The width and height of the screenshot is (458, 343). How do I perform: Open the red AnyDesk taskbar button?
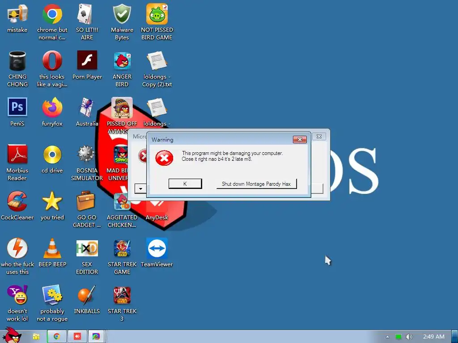tap(77, 337)
